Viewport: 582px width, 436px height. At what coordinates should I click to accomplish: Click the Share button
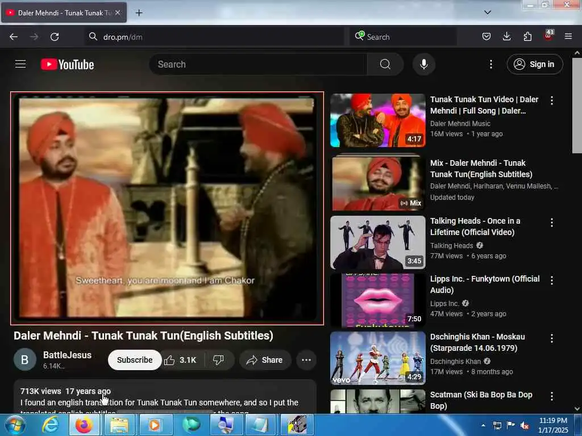pos(265,360)
